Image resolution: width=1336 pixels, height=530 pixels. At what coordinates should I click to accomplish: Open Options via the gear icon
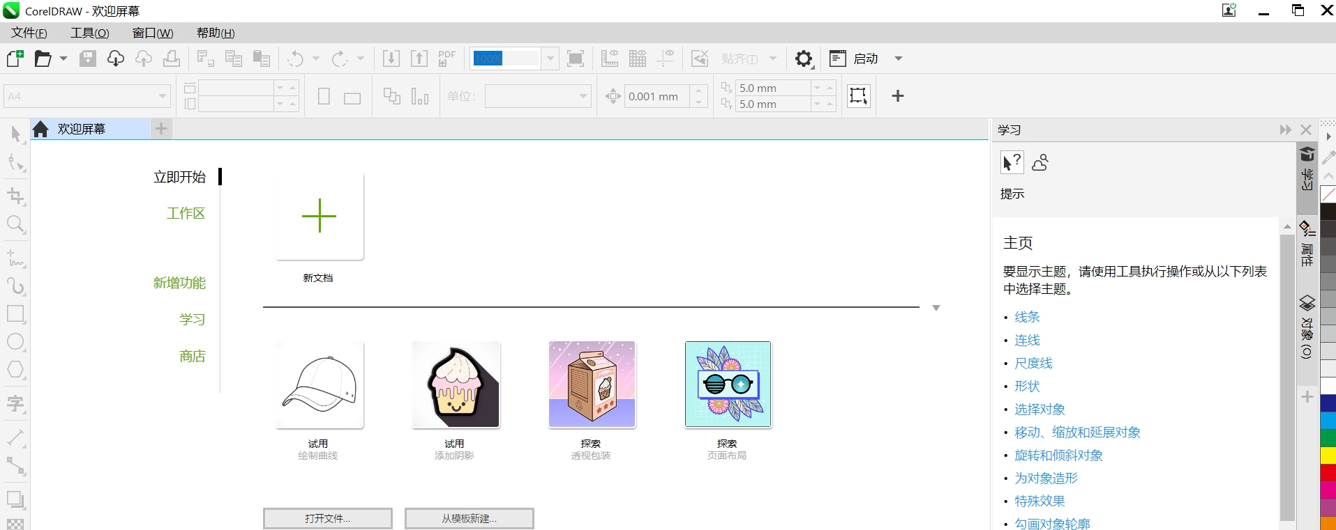804,59
